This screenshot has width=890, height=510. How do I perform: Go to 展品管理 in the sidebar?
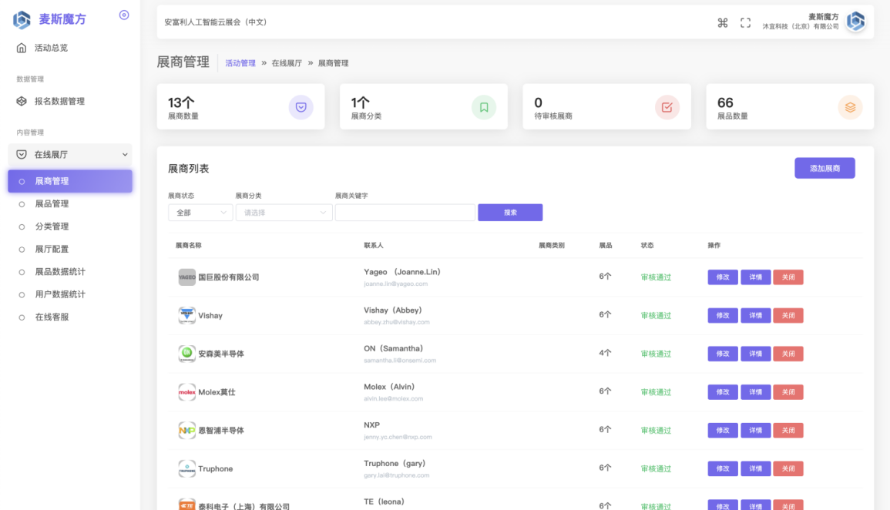pyautogui.click(x=52, y=203)
